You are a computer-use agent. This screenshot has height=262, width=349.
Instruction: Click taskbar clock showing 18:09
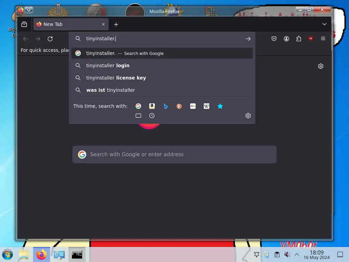[x=317, y=254]
